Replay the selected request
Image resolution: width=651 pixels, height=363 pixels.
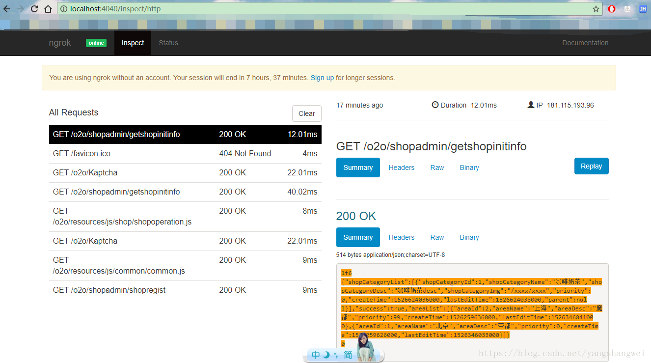[591, 166]
